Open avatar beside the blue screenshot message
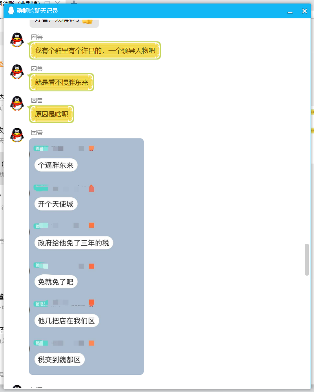The image size is (314, 392). click(17, 135)
